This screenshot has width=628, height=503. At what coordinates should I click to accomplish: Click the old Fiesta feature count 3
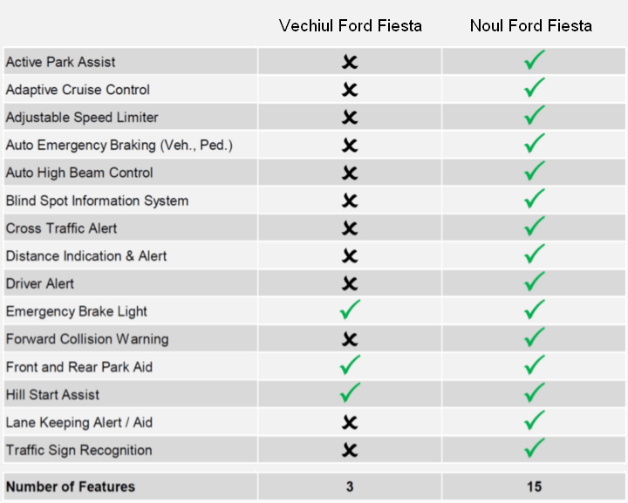[x=350, y=486]
